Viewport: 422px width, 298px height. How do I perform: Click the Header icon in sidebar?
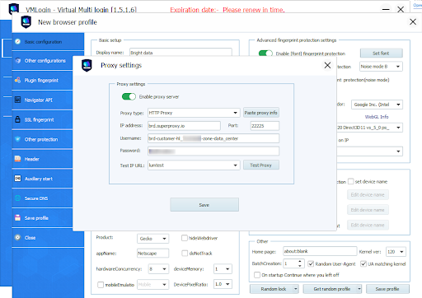click(x=17, y=159)
